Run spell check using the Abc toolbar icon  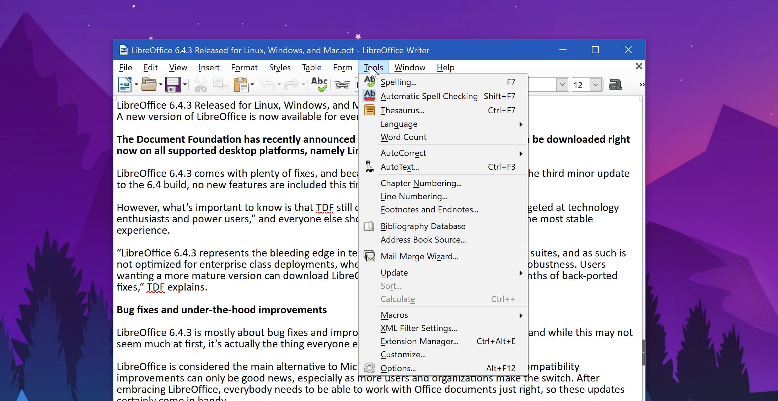pos(319,84)
